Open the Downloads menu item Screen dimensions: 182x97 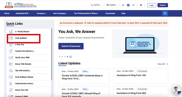tap(110, 13)
